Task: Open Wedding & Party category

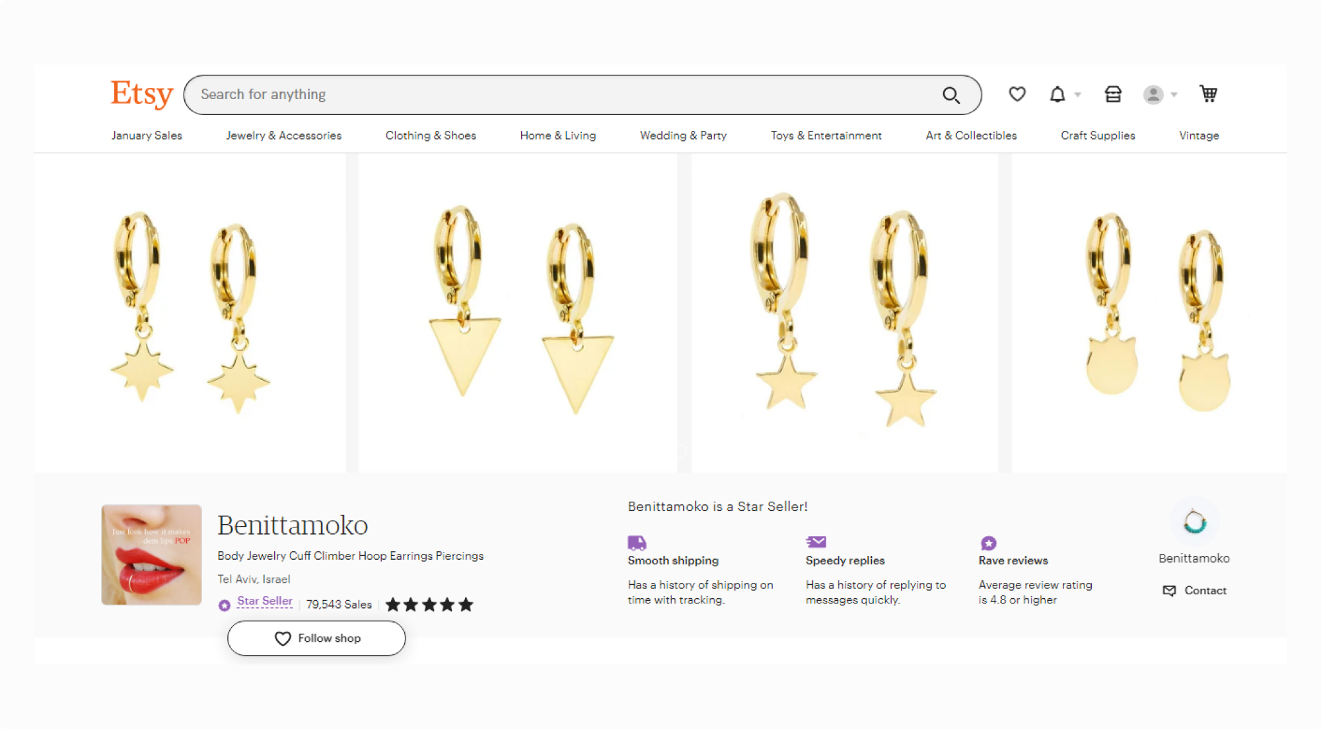Action: [683, 135]
